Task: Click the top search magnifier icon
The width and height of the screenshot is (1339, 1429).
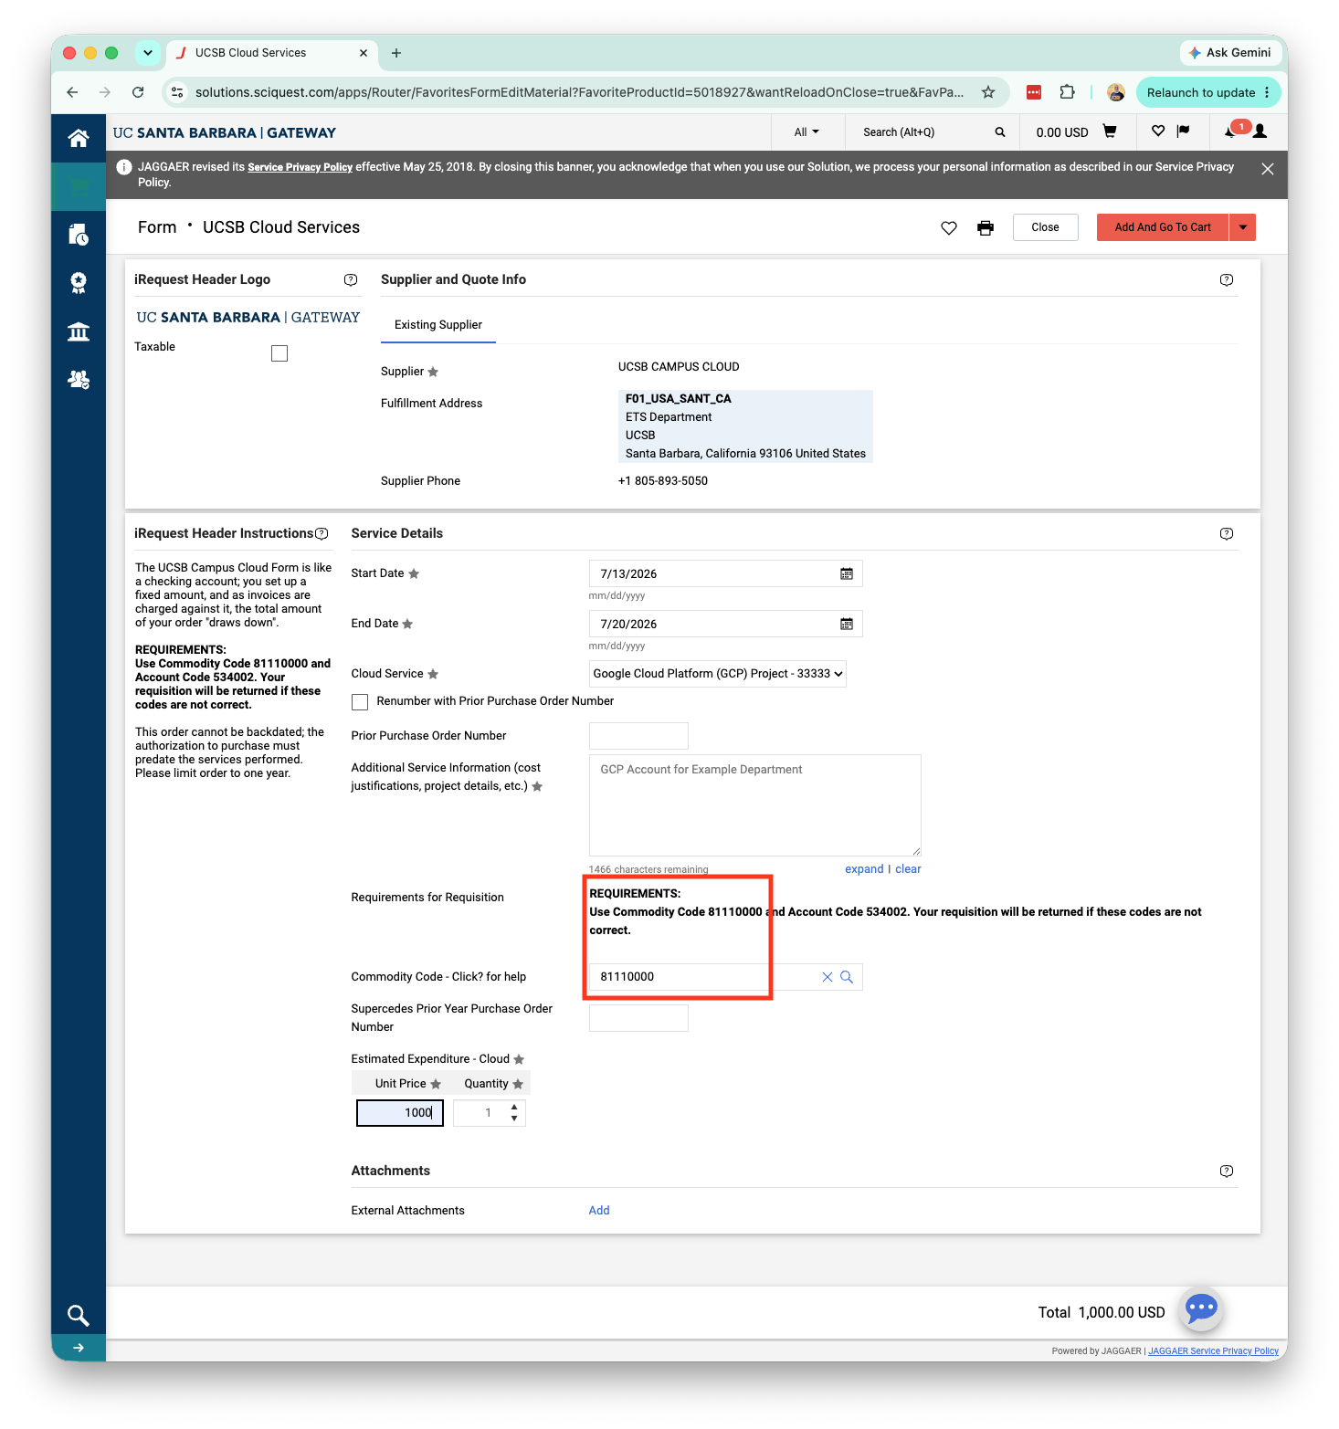Action: pos(1000,132)
